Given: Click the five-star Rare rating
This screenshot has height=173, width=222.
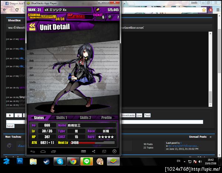Looking at the screenshot, I should pyautogui.click(x=106, y=137).
